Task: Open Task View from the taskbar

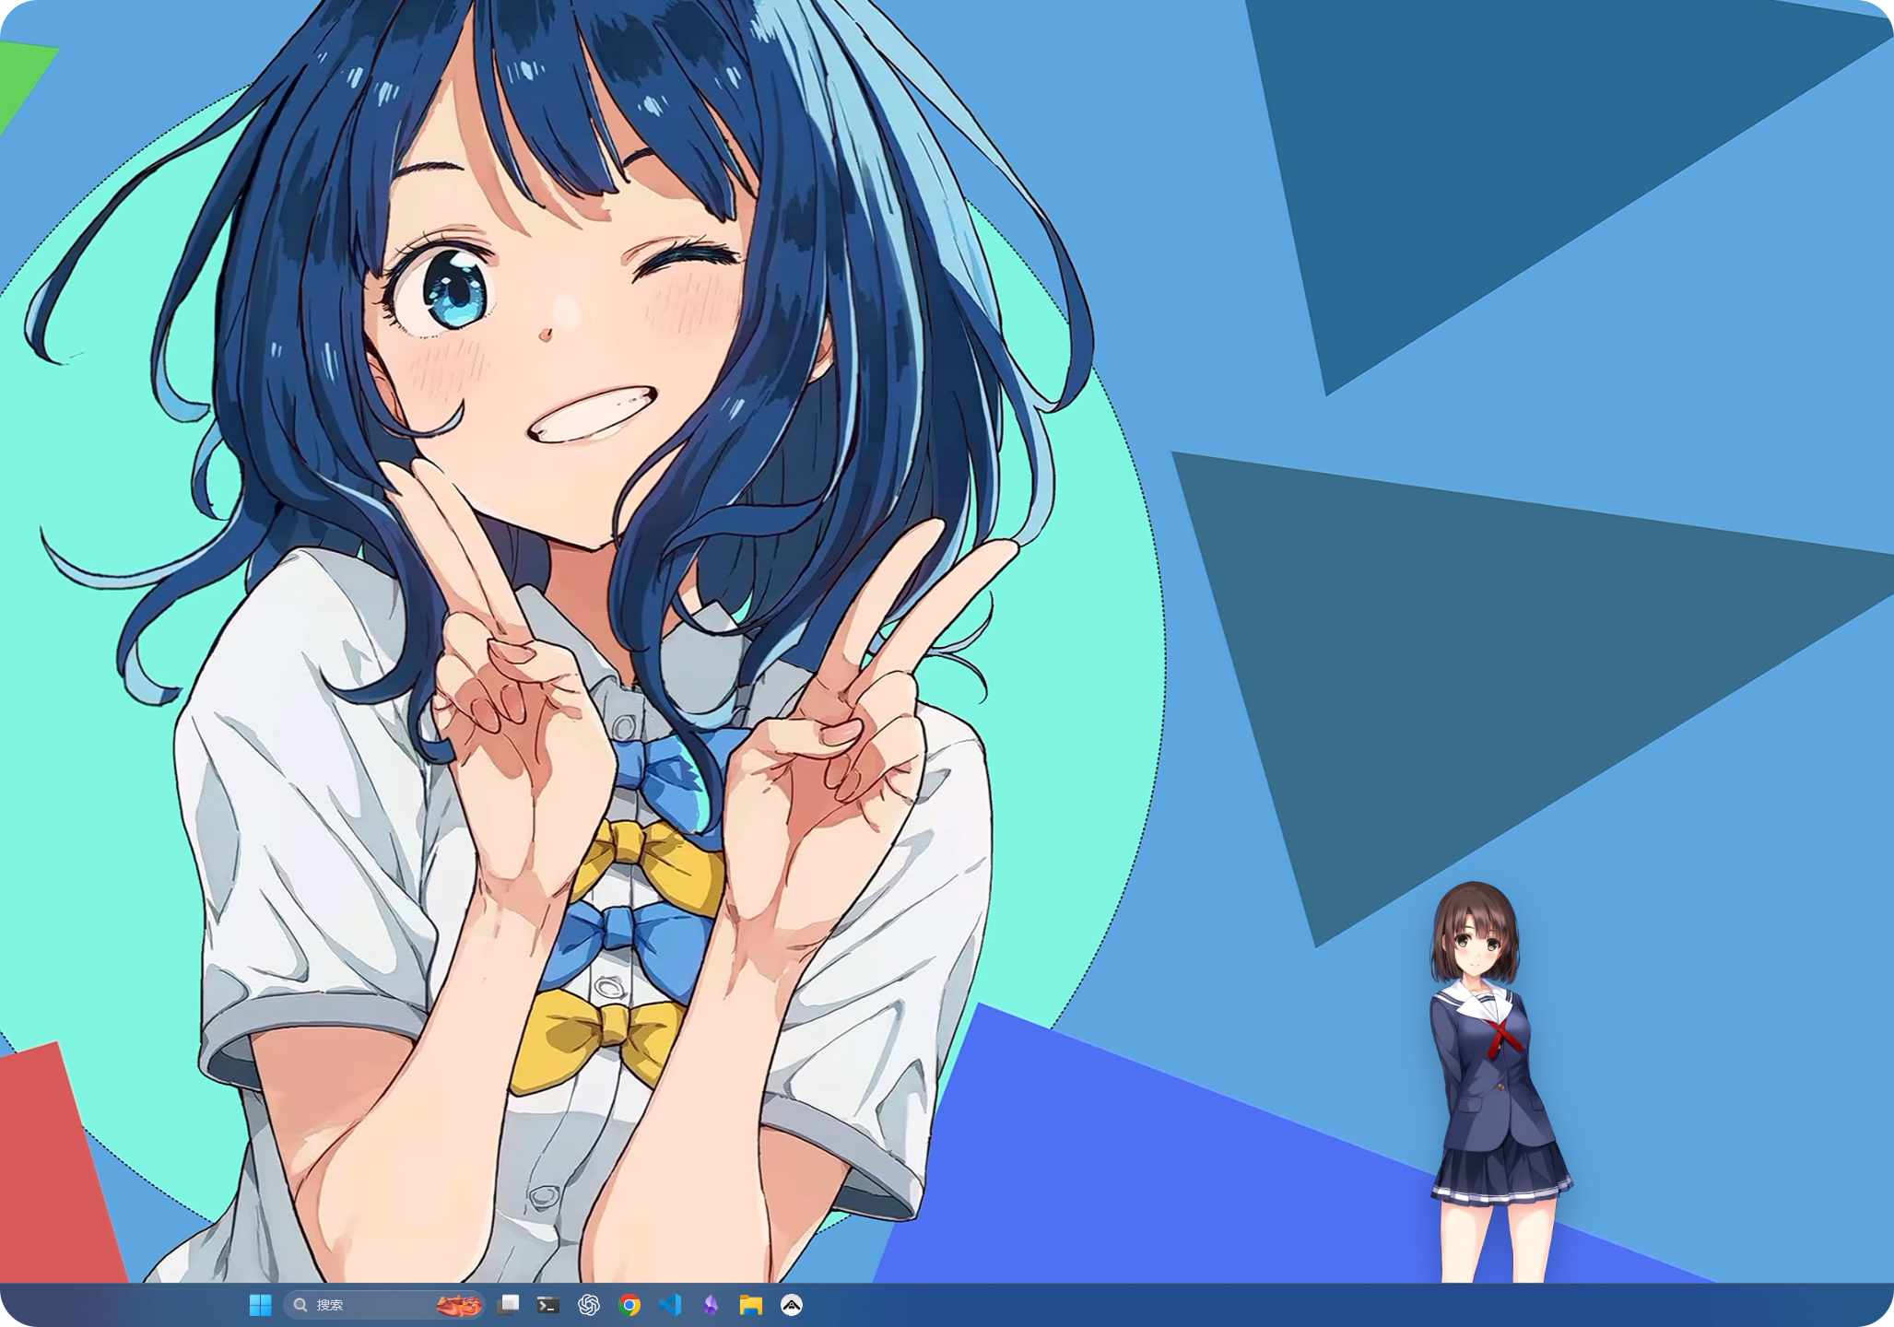Action: pos(508,1305)
